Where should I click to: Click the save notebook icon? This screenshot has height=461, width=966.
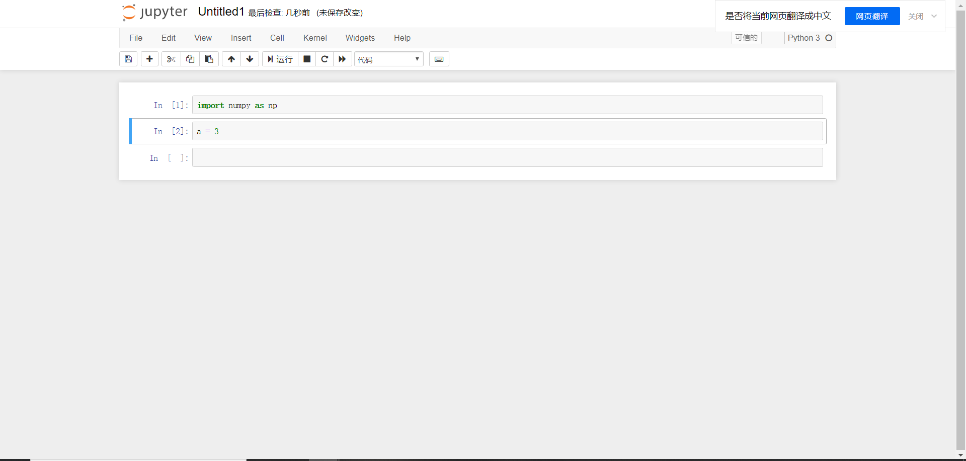tap(128, 59)
